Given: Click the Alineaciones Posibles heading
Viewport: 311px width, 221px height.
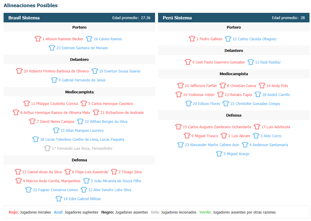Looking at the screenshot, I should 31,5.
